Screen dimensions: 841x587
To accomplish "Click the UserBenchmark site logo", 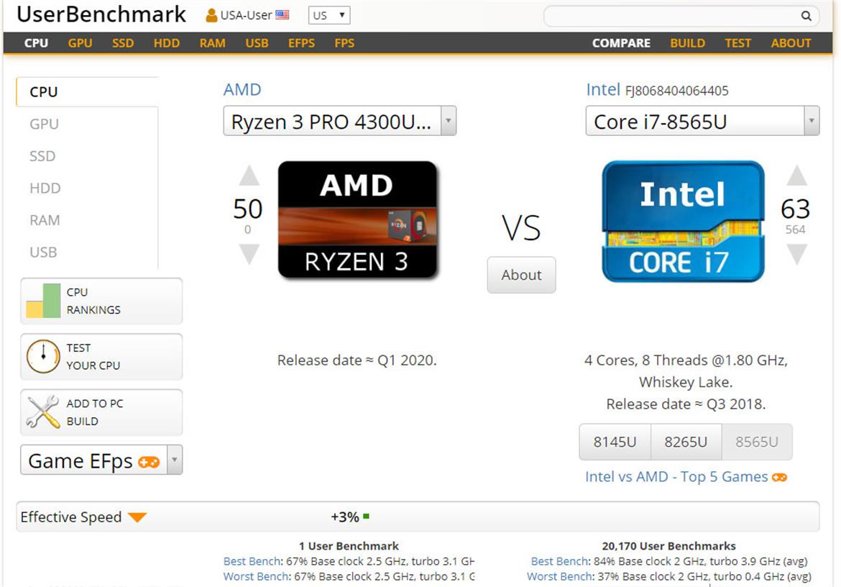I will [101, 14].
